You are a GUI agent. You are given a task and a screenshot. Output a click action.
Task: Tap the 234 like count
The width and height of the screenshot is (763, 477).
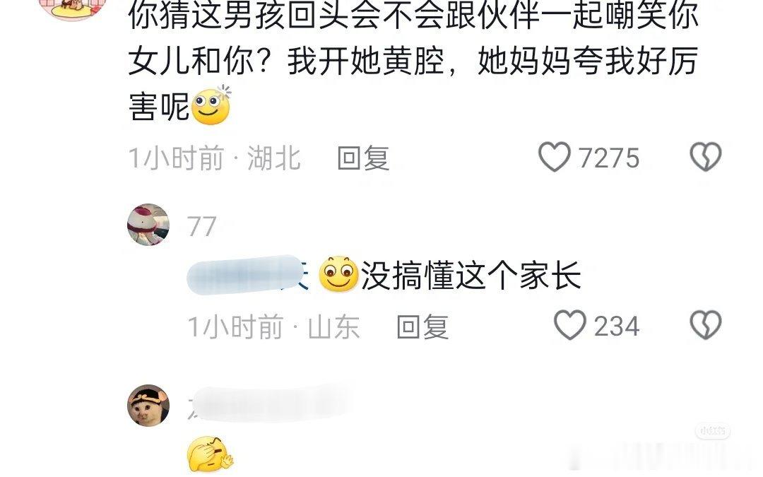pos(617,326)
